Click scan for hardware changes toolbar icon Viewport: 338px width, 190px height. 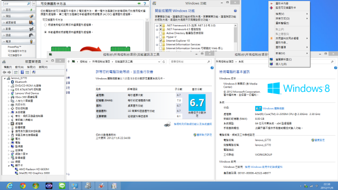(34, 72)
